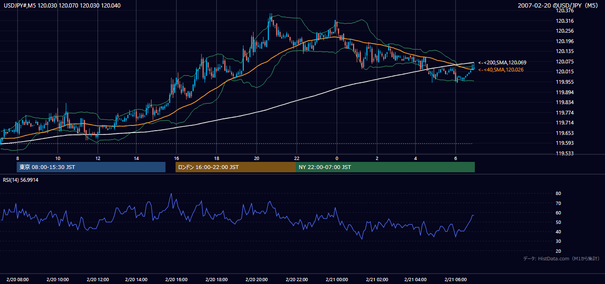
Task: Click price axis value 119.834
Action: (x=565, y=102)
